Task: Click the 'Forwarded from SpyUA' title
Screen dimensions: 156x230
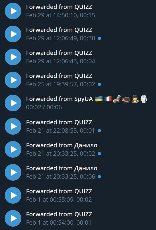Action: tap(59, 99)
